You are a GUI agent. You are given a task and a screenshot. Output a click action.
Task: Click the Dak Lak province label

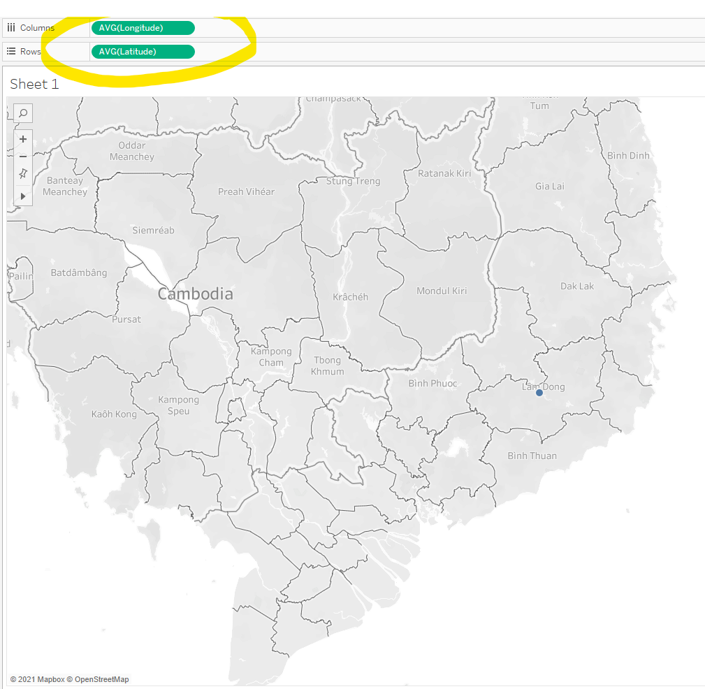coord(577,286)
